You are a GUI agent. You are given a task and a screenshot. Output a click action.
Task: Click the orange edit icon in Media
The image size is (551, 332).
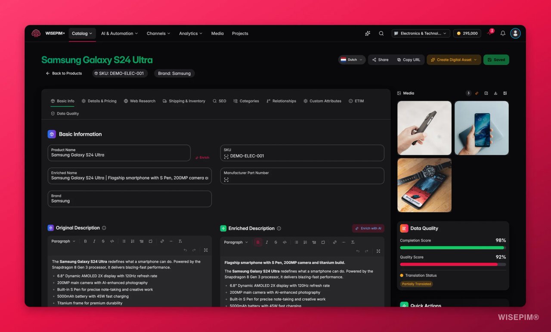coord(477,93)
